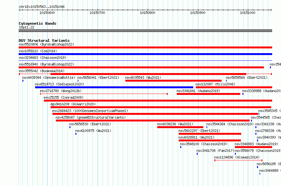Open nsv5656041 (Ebert2021) label
The image size is (281, 186).
pos(98,77)
